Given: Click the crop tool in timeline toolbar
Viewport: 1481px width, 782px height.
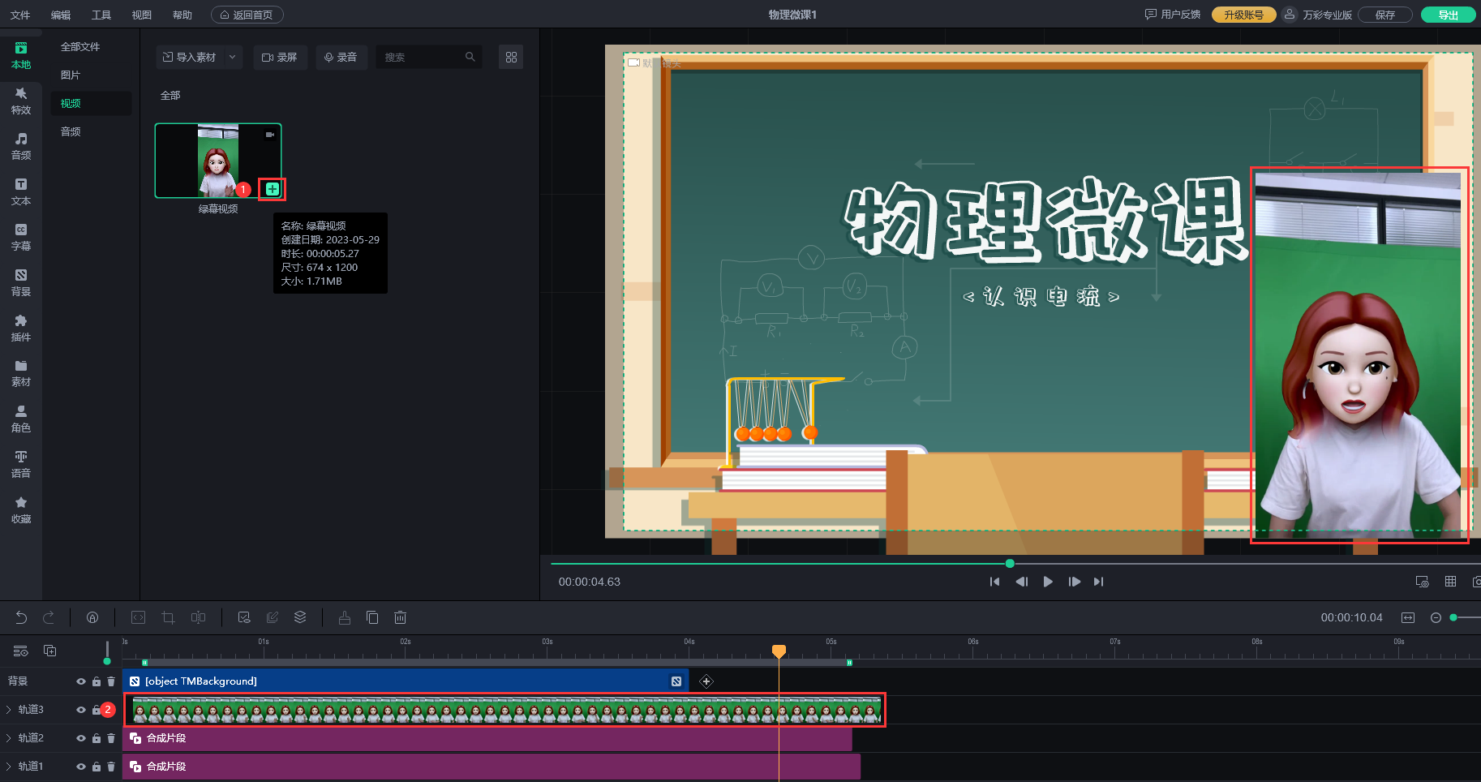Looking at the screenshot, I should click(168, 617).
